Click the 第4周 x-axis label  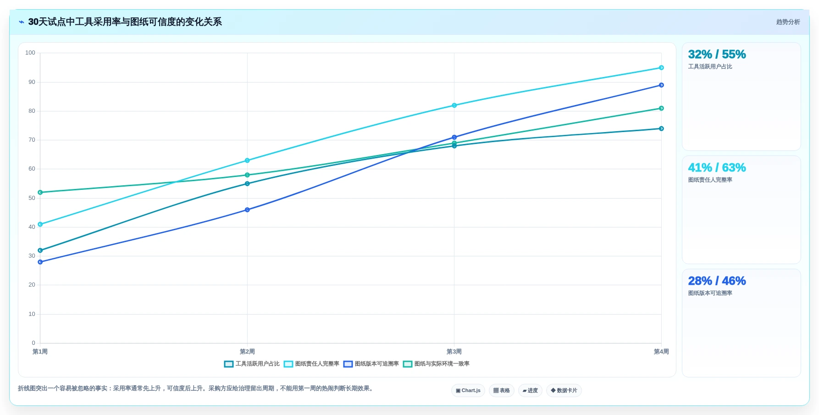661,352
